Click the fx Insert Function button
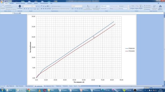 coord(20,13)
